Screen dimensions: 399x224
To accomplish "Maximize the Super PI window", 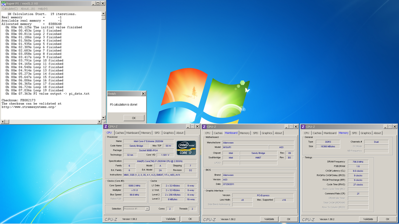I will 98,3.
